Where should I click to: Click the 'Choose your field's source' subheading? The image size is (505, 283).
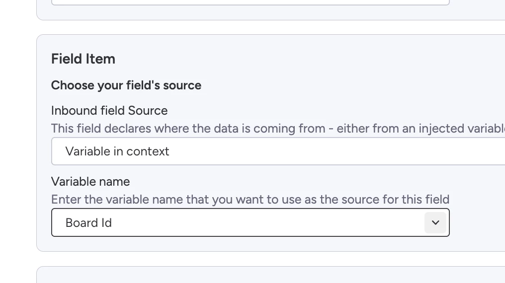126,85
